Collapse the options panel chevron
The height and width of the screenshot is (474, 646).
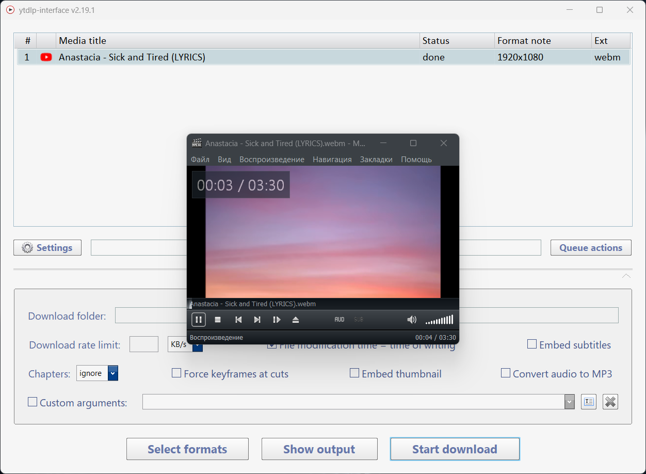pyautogui.click(x=626, y=276)
